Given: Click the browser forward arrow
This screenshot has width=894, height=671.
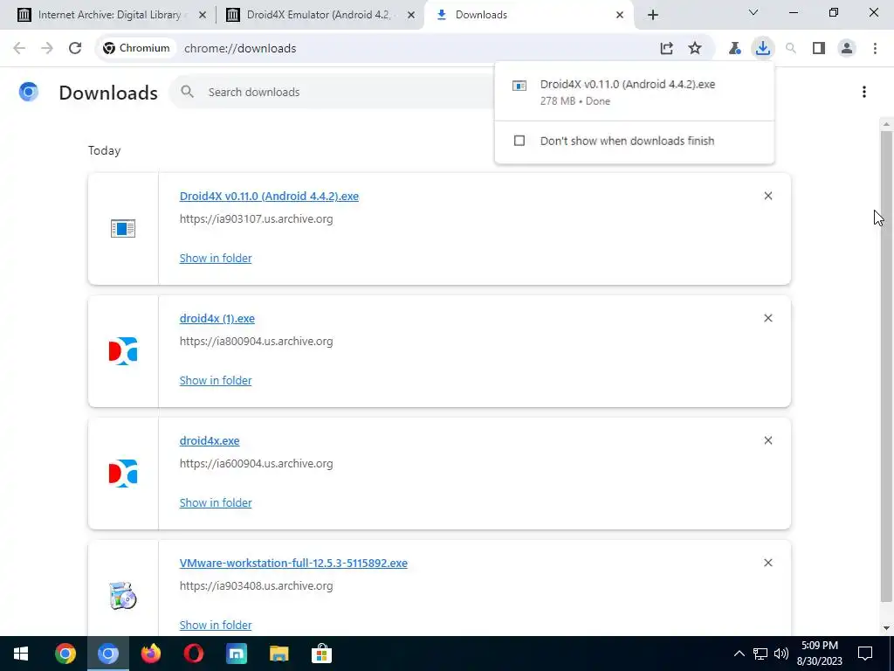Looking at the screenshot, I should [47, 49].
